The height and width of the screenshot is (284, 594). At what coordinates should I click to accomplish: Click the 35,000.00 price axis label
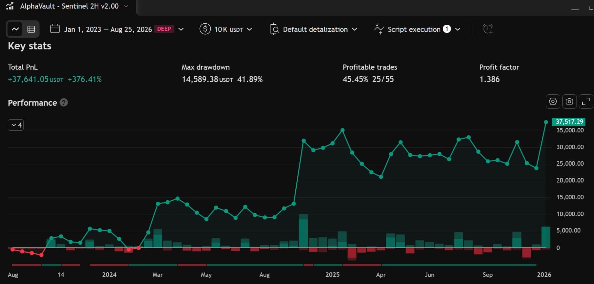pyautogui.click(x=570, y=130)
